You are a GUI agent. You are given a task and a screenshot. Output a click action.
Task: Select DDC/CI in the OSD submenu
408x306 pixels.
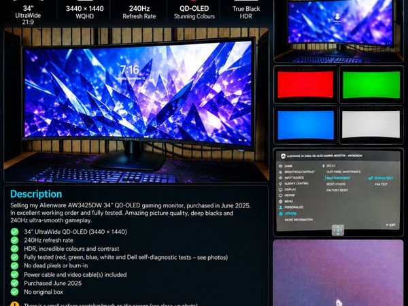[x=330, y=166]
